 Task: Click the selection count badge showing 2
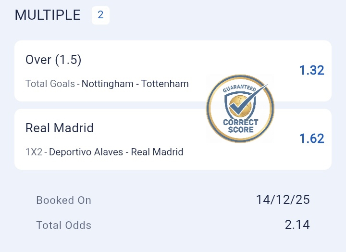(100, 15)
